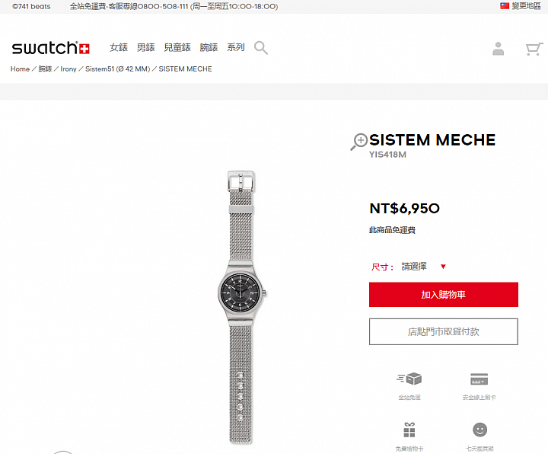This screenshot has width=548, height=454.
Task: Click the free shipping box icon
Action: point(409,379)
